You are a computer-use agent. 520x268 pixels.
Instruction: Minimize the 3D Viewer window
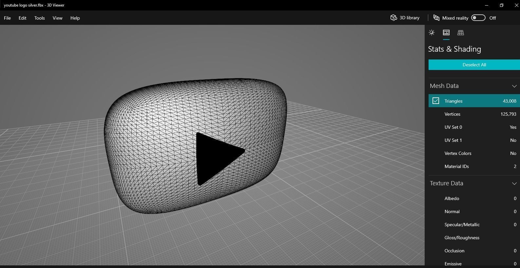(487, 5)
